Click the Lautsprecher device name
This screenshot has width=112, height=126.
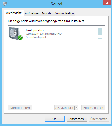point(35,30)
